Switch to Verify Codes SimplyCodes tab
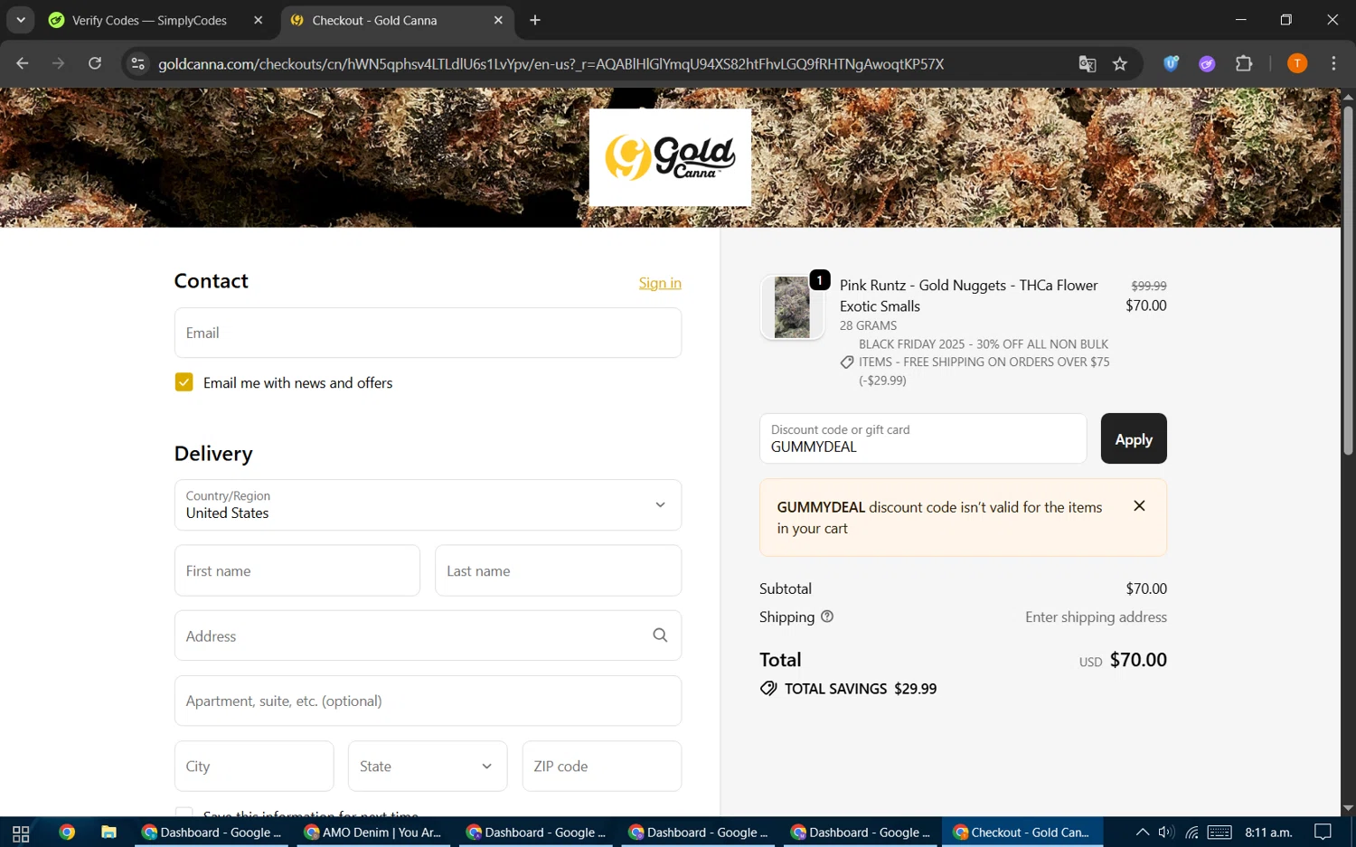The height and width of the screenshot is (847, 1356). (x=149, y=20)
